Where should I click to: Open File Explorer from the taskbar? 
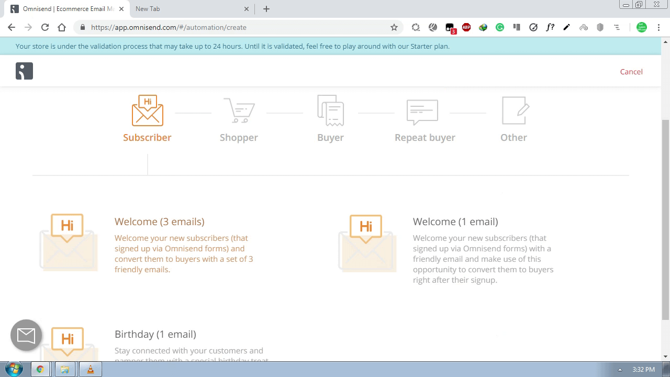tap(65, 369)
